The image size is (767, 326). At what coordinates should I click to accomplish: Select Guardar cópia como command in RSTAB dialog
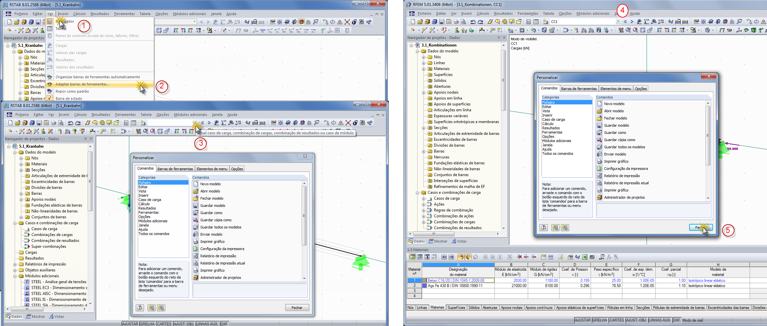point(216,220)
